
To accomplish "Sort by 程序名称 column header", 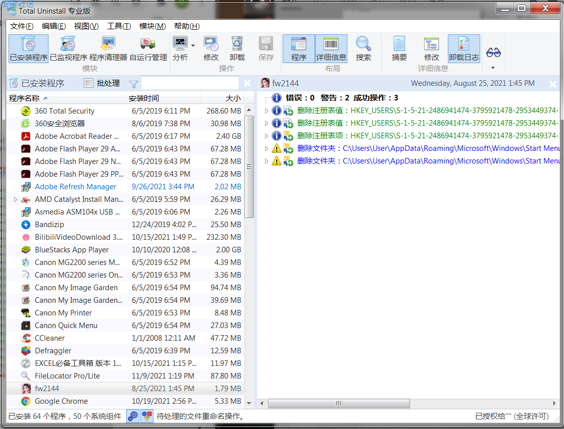I will [66, 98].
